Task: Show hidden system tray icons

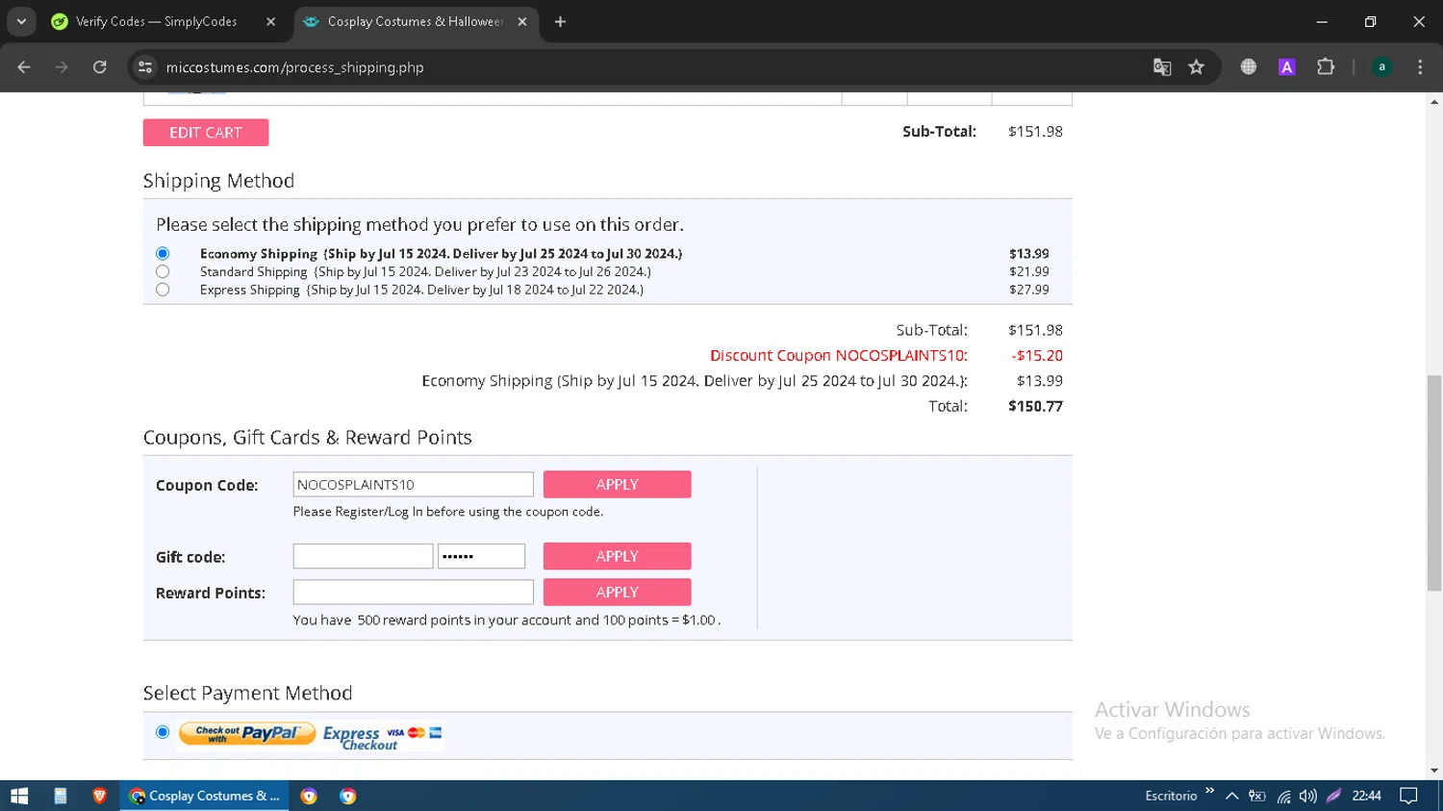Action: point(1231,796)
